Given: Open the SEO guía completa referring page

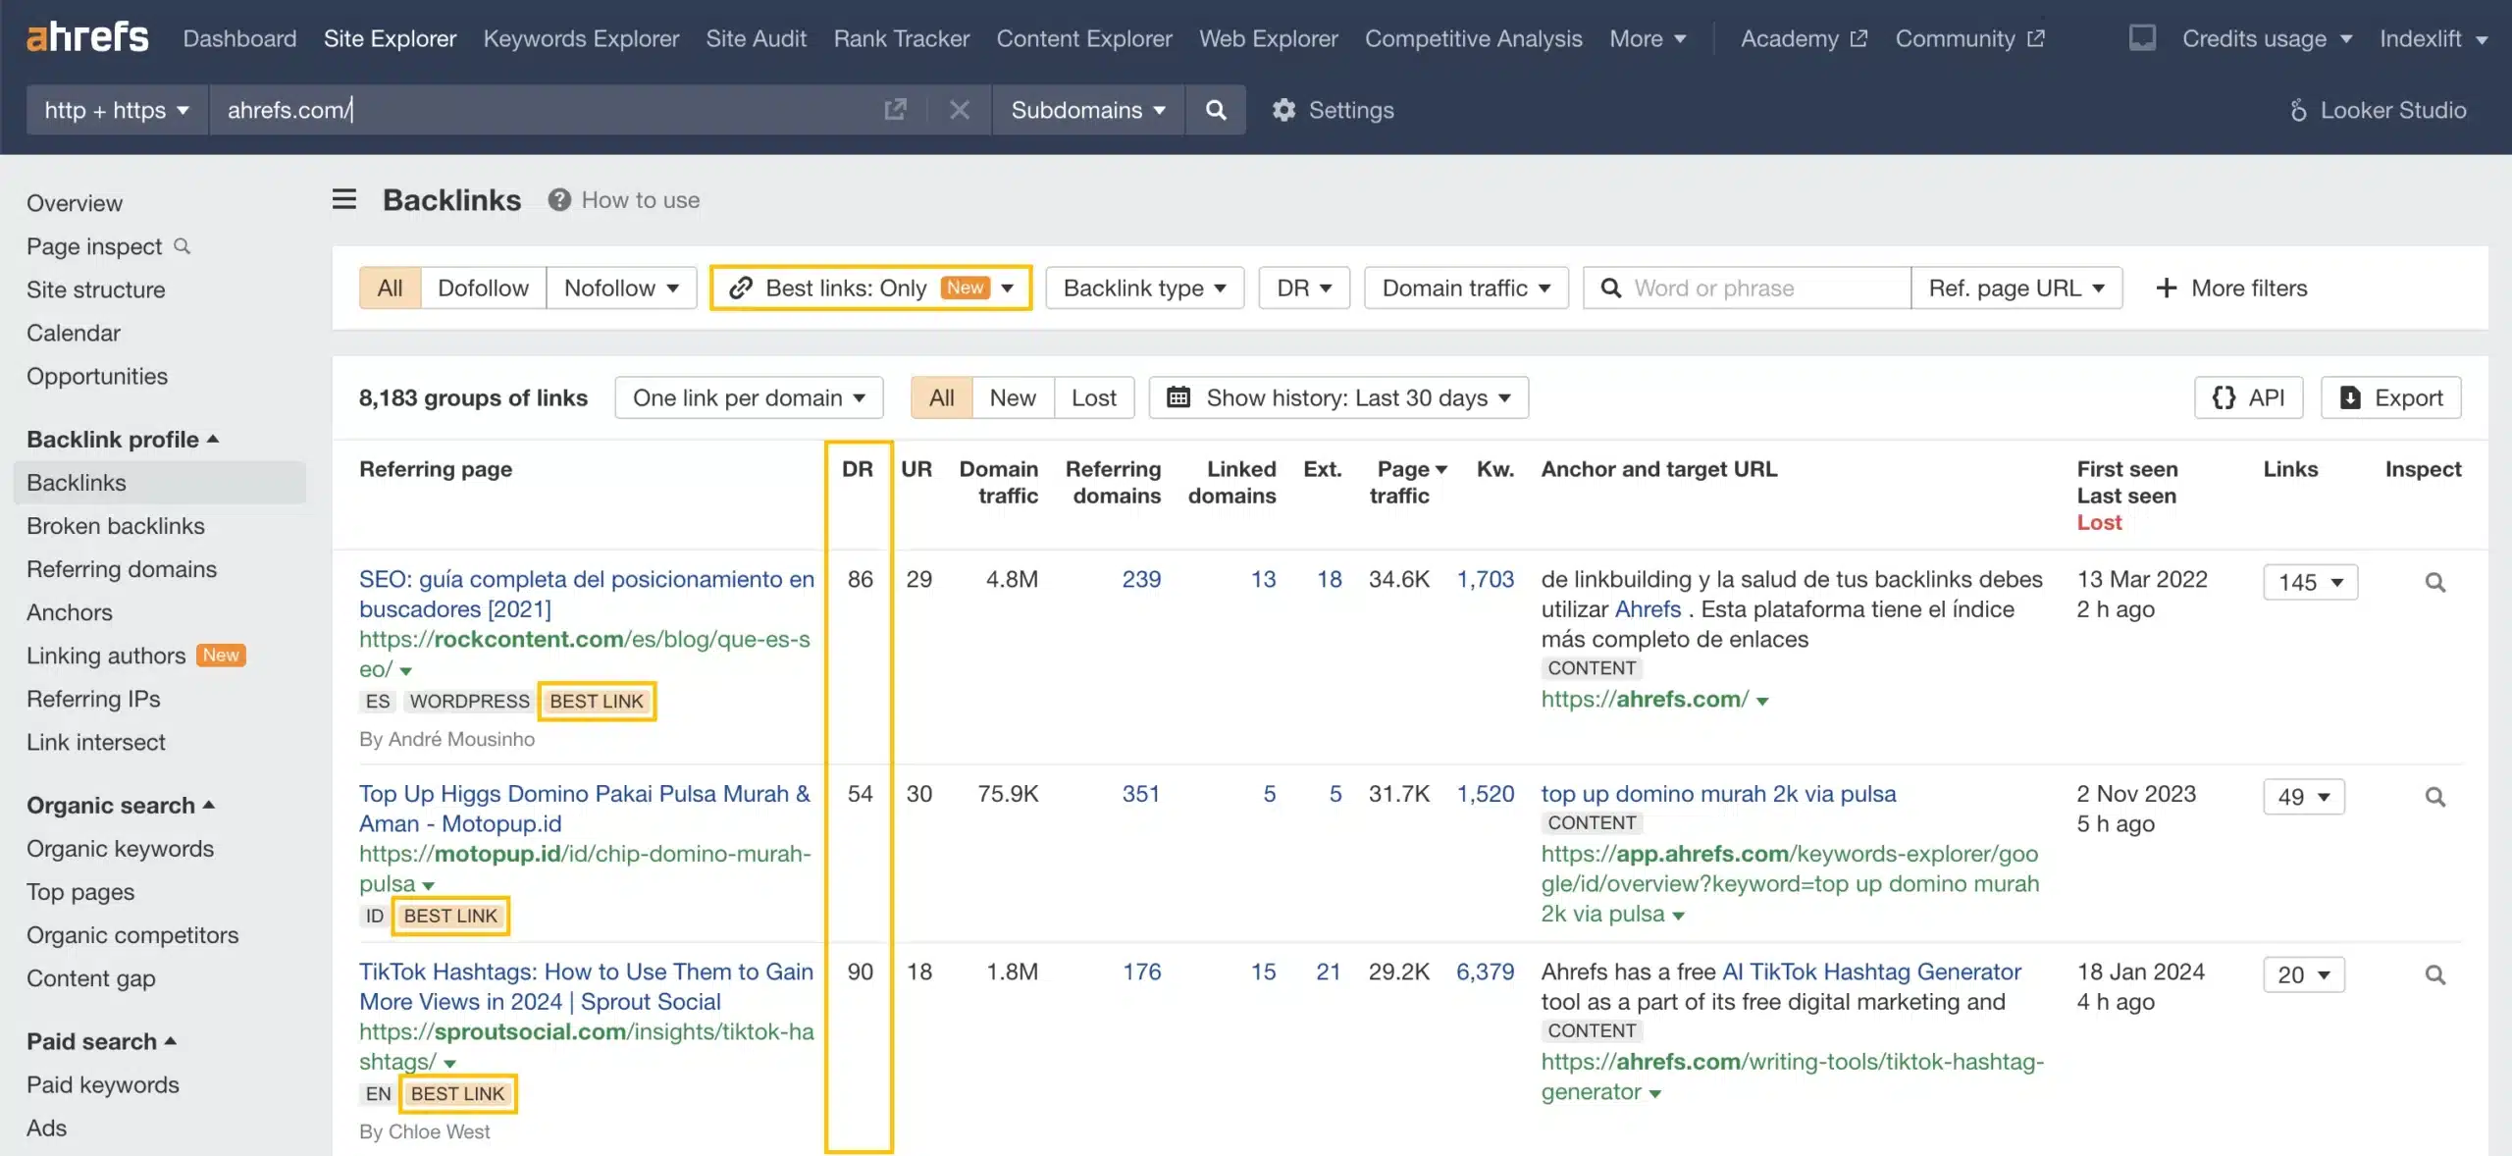Looking at the screenshot, I should 587,594.
